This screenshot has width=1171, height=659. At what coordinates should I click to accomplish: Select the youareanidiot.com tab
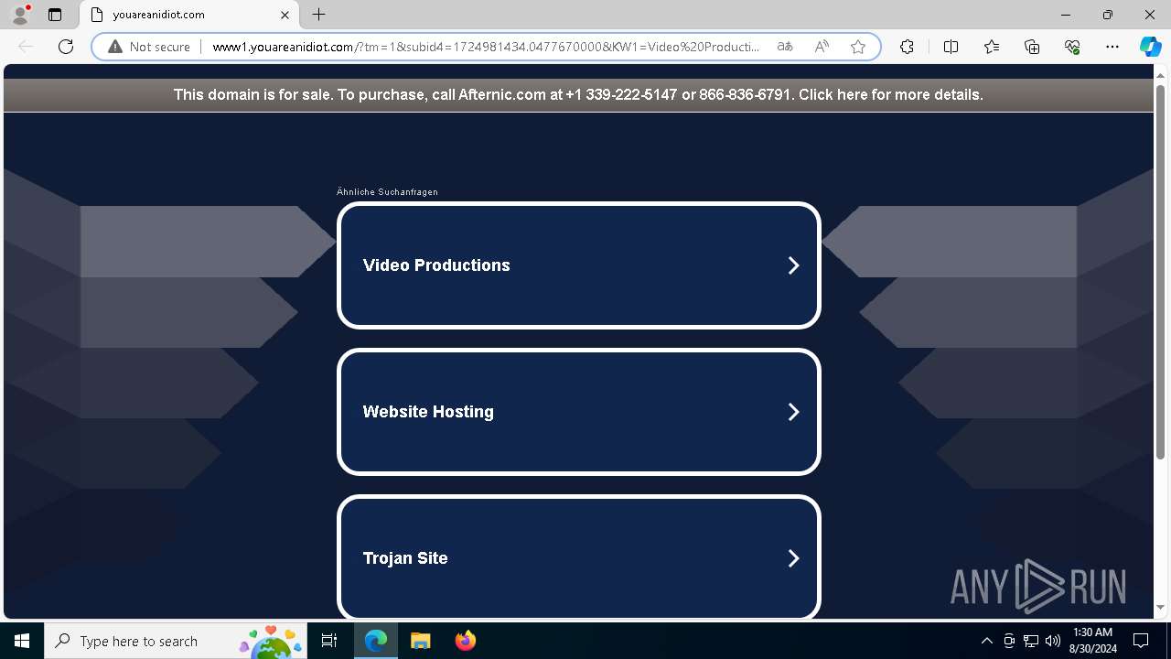(190, 15)
